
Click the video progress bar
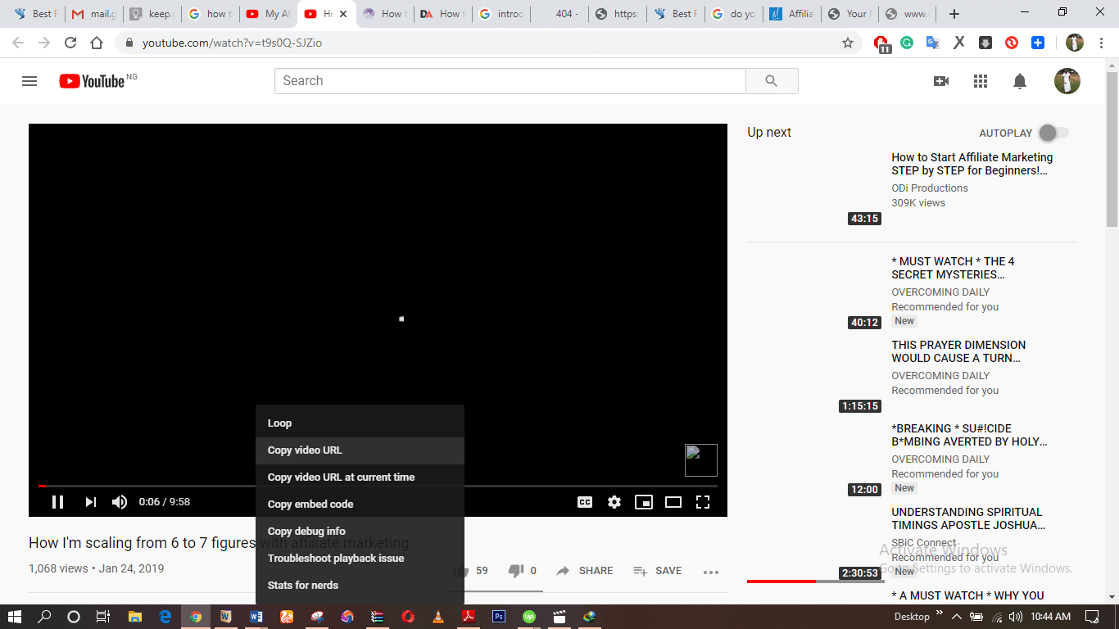coord(532,486)
